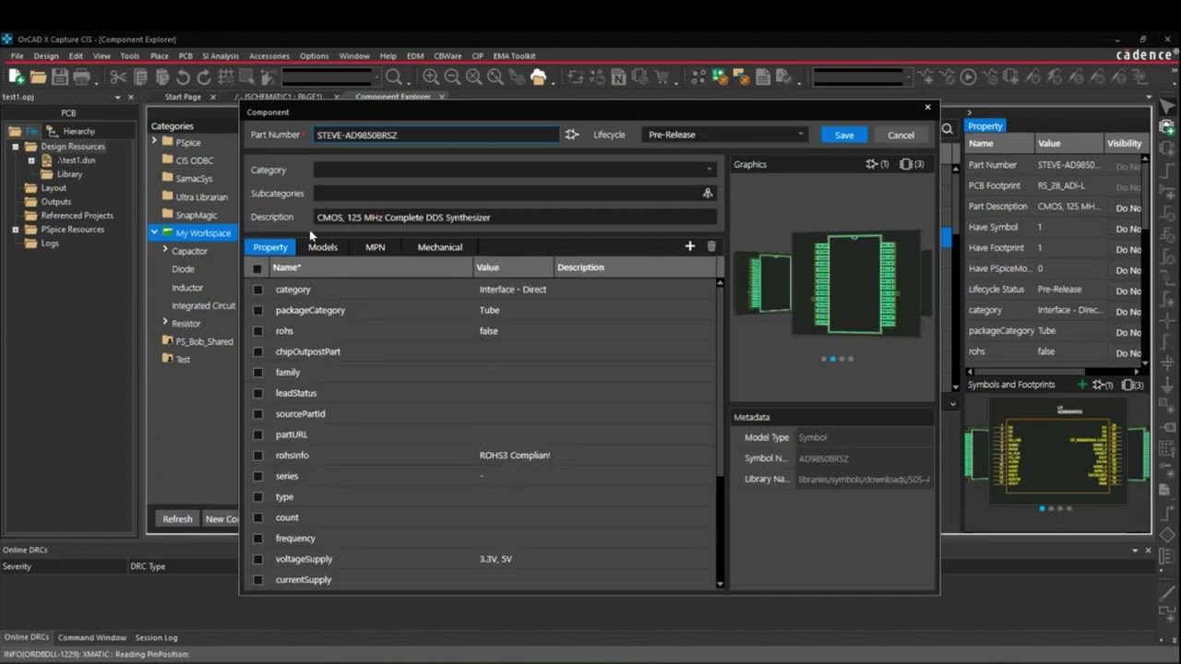Open the Category dropdown field

point(515,170)
